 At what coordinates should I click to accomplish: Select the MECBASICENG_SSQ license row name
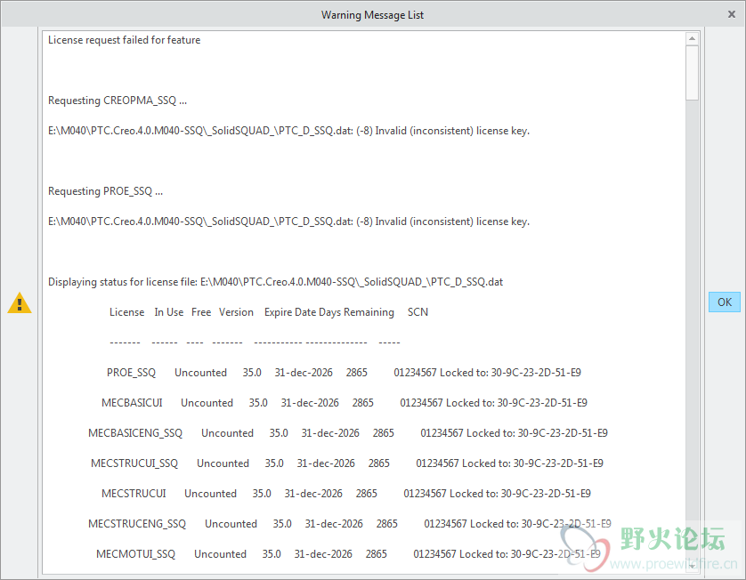[135, 433]
